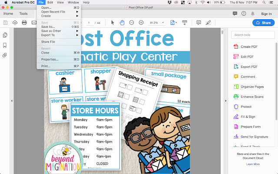
Task: Open the Comment tool
Action: pos(248,77)
